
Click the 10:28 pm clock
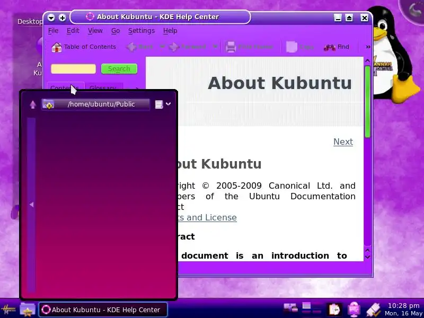pyautogui.click(x=403, y=306)
